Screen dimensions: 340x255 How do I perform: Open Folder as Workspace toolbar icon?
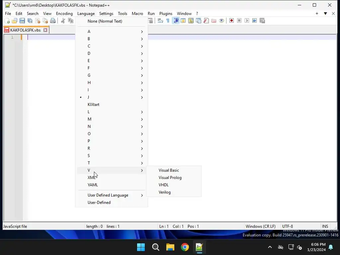[214, 21]
